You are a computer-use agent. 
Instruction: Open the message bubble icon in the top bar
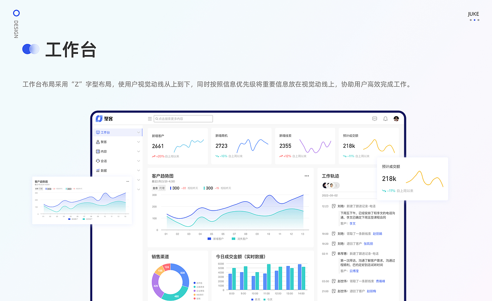click(x=374, y=119)
